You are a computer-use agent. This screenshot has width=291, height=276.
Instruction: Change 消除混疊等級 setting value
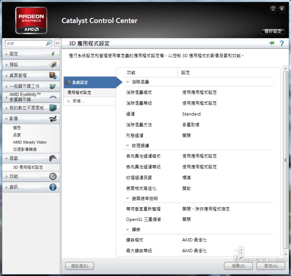point(199,103)
